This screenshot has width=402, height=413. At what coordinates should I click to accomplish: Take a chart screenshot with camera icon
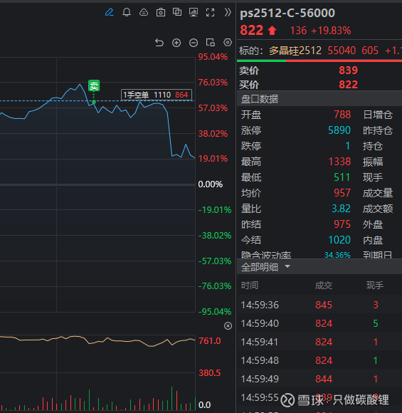tap(161, 12)
